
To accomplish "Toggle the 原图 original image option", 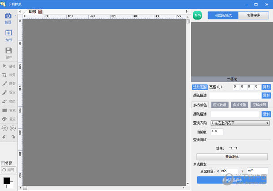I will point(9,170).
